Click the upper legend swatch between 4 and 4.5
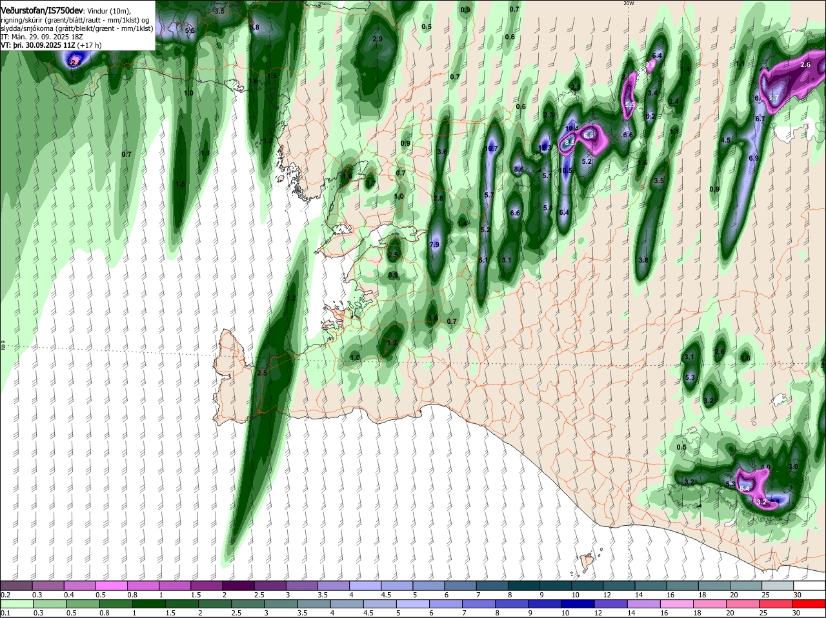The height and width of the screenshot is (618, 826). [366, 586]
